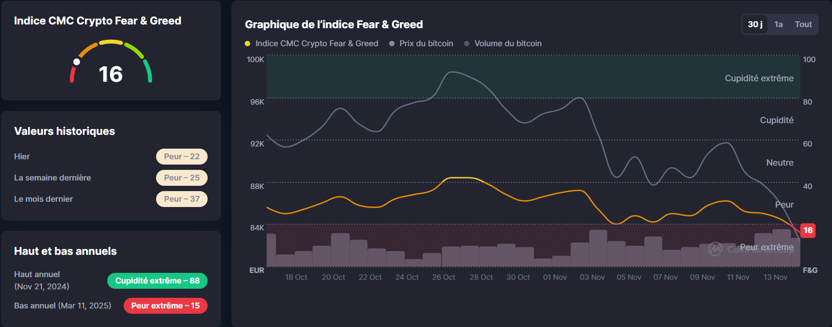Click the Peur – 25 last week badge

(182, 178)
